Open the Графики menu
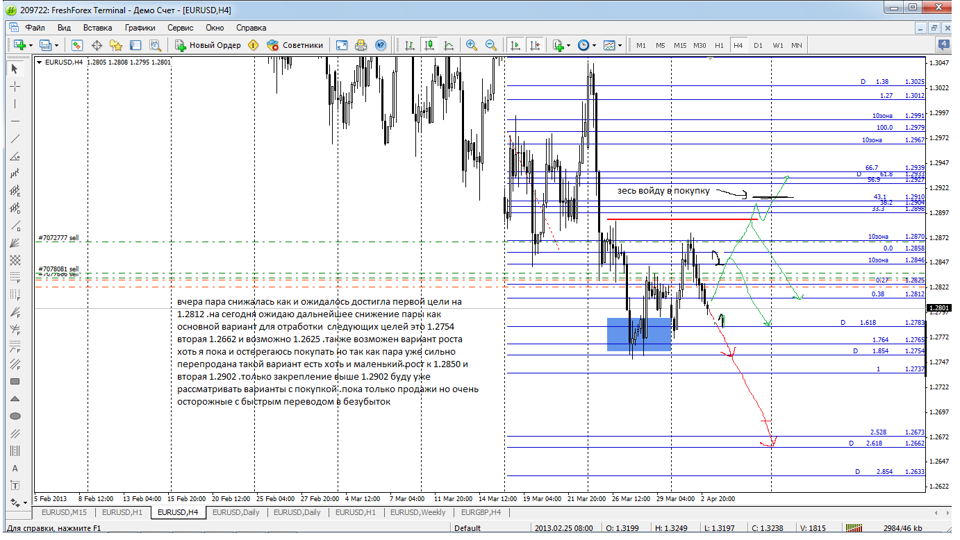The height and width of the screenshot is (540, 960). 140,28
